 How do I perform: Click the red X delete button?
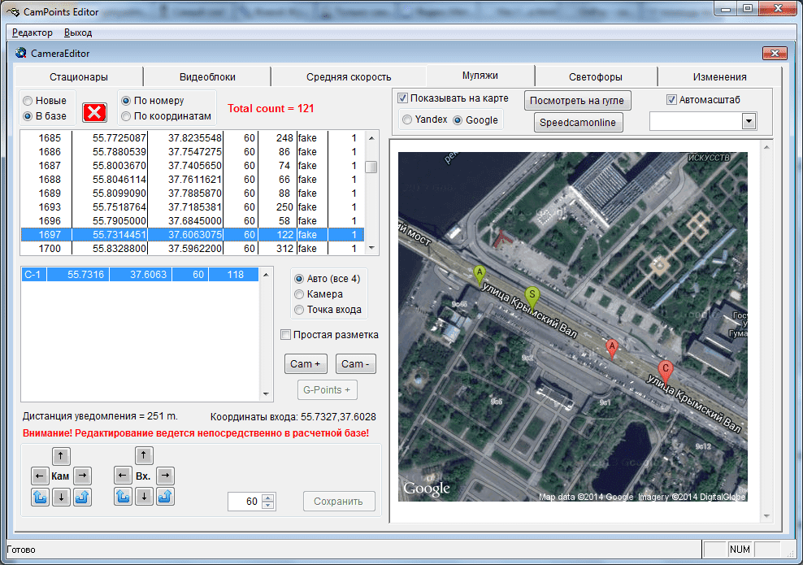(x=95, y=112)
